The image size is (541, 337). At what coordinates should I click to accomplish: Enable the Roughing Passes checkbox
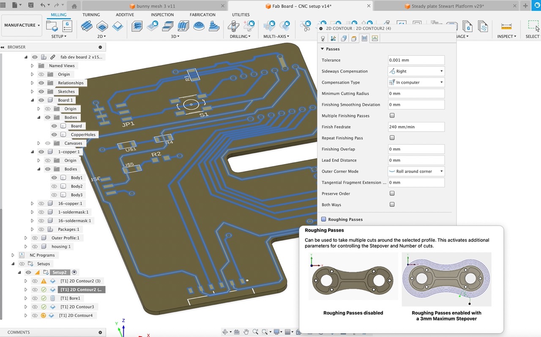324,219
